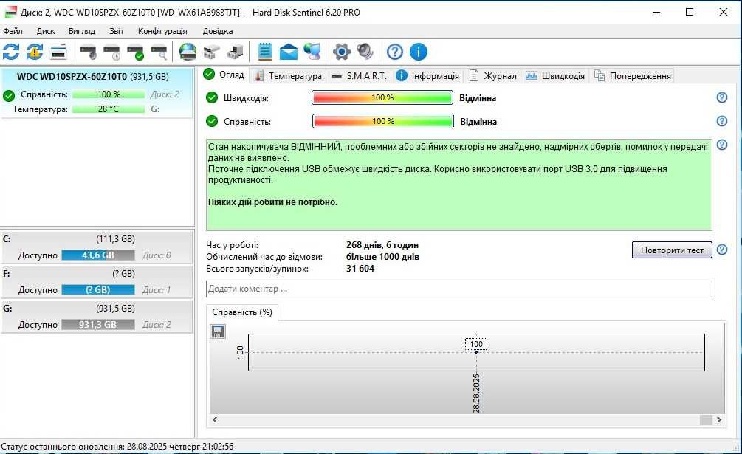Click the silver disk with binoculars icon
The width and height of the screenshot is (742, 454).
(212, 52)
